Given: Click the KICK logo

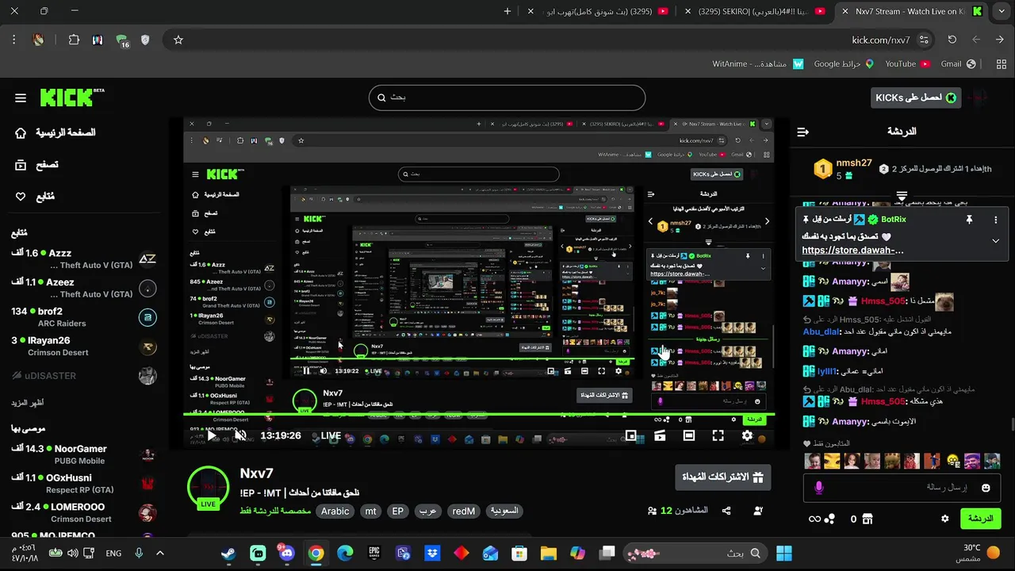Looking at the screenshot, I should tap(71, 98).
